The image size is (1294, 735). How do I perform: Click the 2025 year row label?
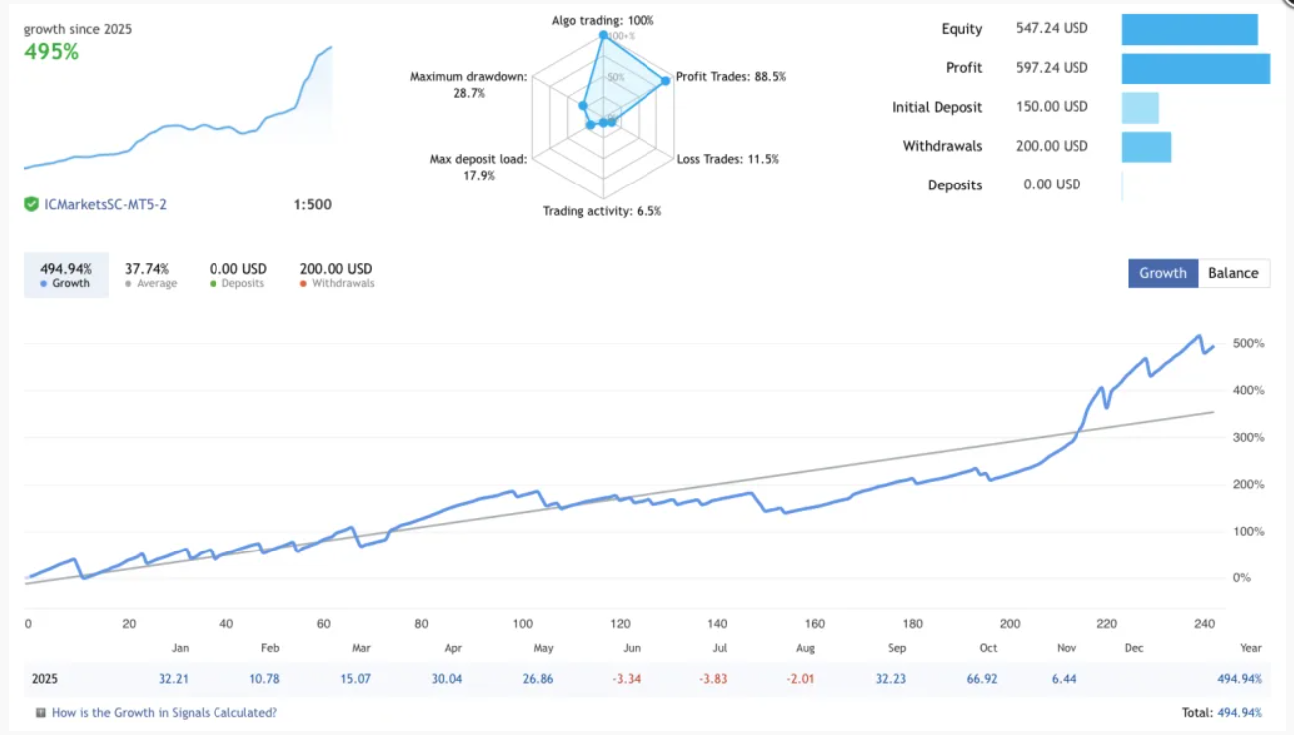coord(44,679)
